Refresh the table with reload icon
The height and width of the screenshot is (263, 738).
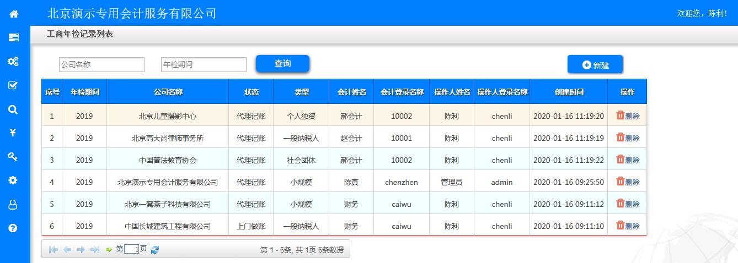coord(155,249)
